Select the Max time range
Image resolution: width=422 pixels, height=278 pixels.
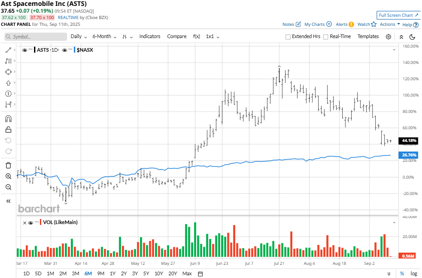[187, 273]
